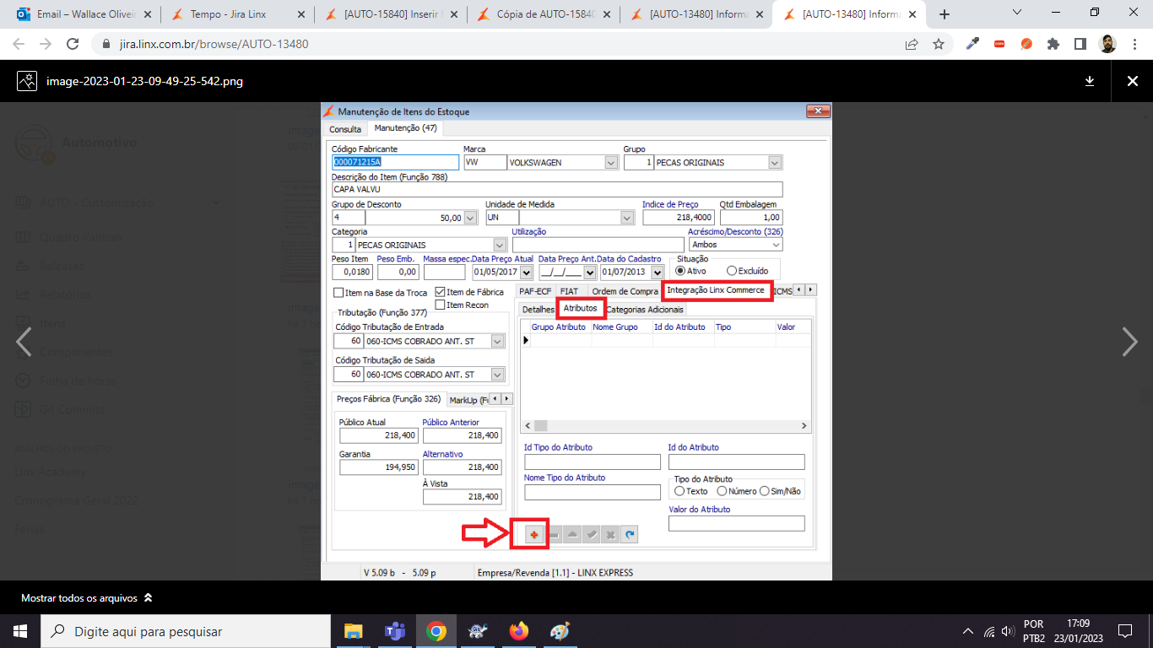Image resolution: width=1153 pixels, height=648 pixels.
Task: Open the Data do Cadastro date picker
Action: (656, 273)
